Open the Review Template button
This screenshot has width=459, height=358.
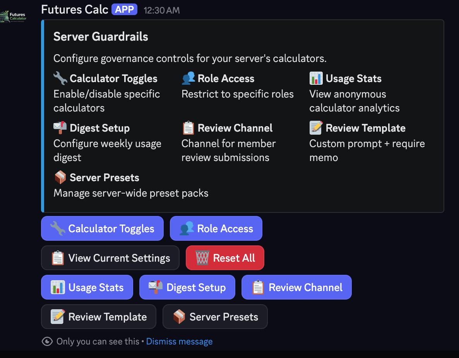click(99, 317)
